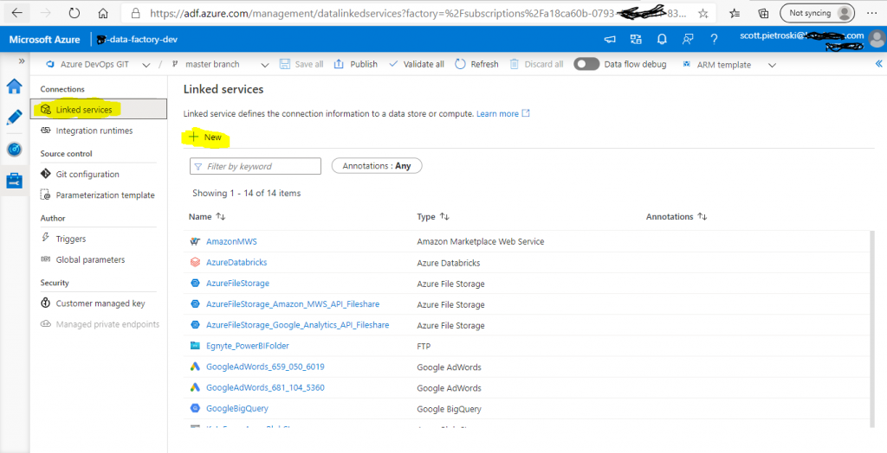
Task: Click the Not syncing profile button
Action: point(817,12)
